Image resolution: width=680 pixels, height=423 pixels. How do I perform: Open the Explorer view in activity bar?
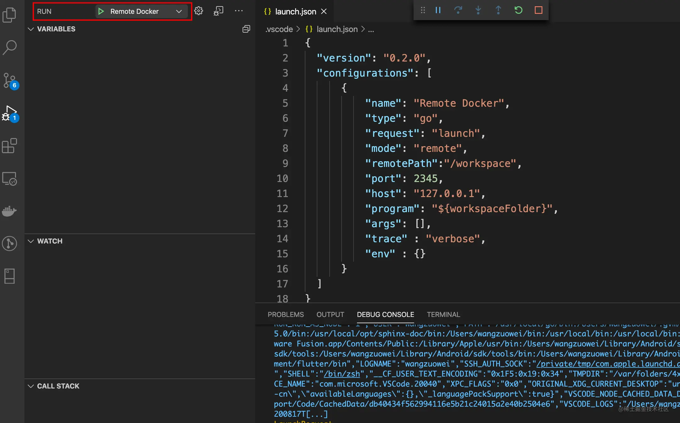click(x=9, y=15)
